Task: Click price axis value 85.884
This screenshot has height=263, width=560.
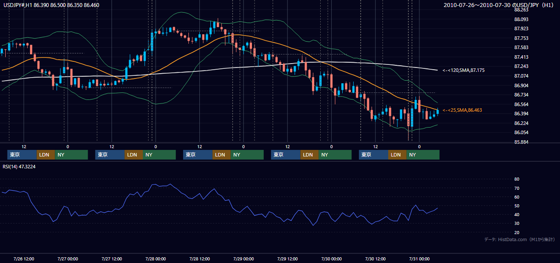Action: coord(521,142)
